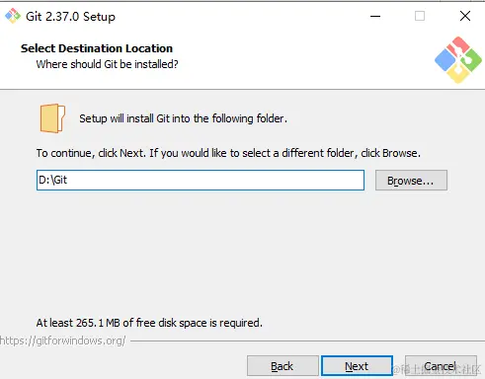Focus the D:\Git destination path field

coord(201,180)
